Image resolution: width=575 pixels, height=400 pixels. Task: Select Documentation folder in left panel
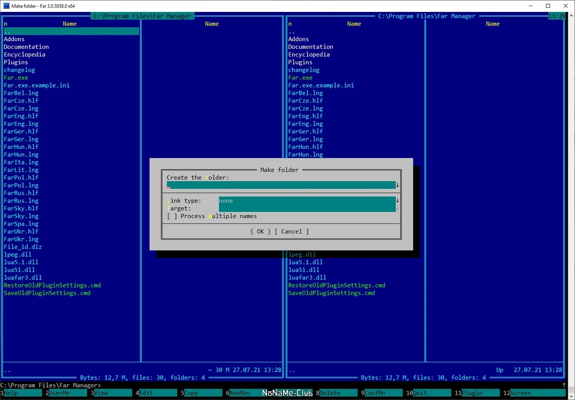pos(26,47)
